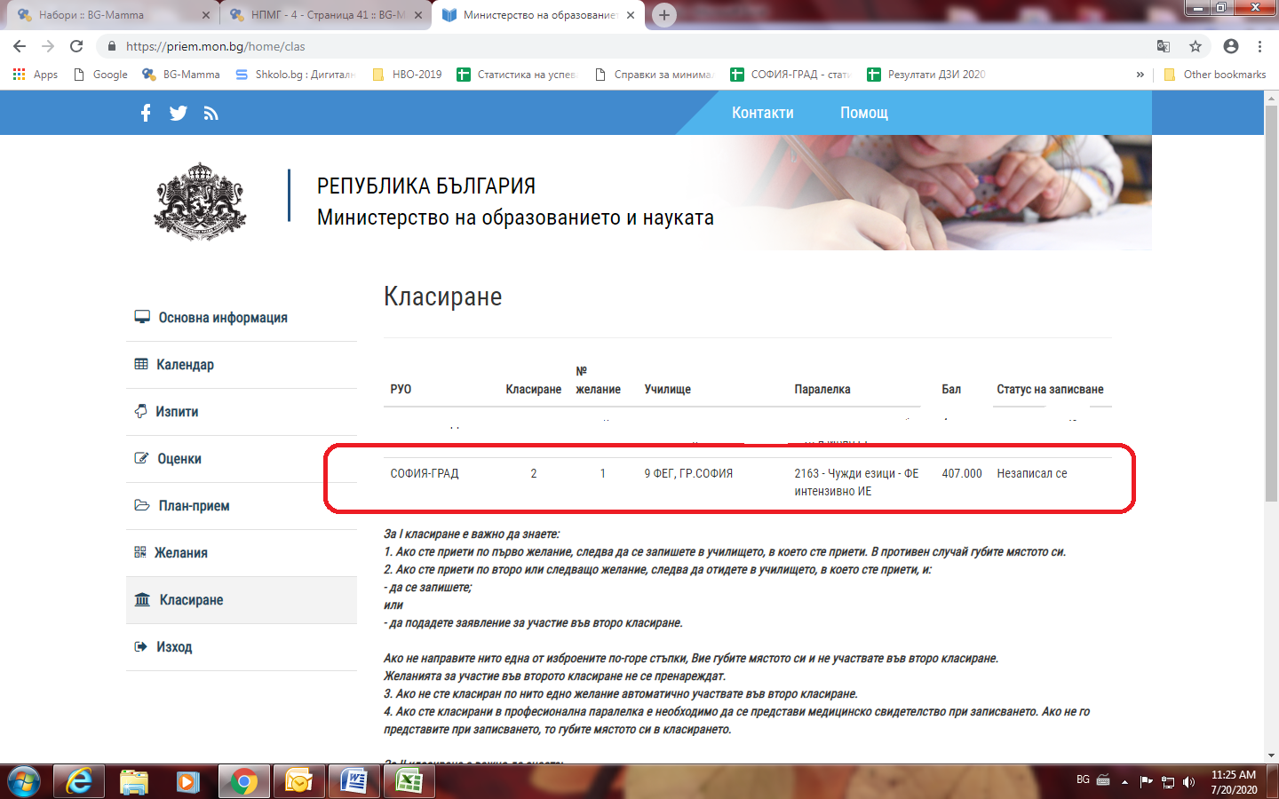The width and height of the screenshot is (1279, 799).
Task: Open Chrome's three-dot menu
Action: pyautogui.click(x=1259, y=46)
